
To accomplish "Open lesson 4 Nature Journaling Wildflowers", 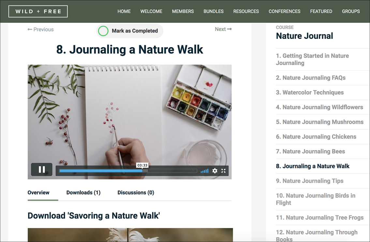I will [x=319, y=107].
